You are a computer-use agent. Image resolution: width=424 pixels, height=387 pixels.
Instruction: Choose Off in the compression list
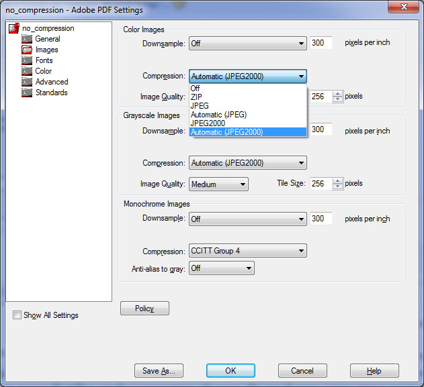(x=248, y=89)
